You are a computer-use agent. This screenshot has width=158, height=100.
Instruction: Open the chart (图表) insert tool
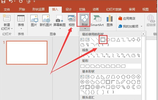point(110,21)
